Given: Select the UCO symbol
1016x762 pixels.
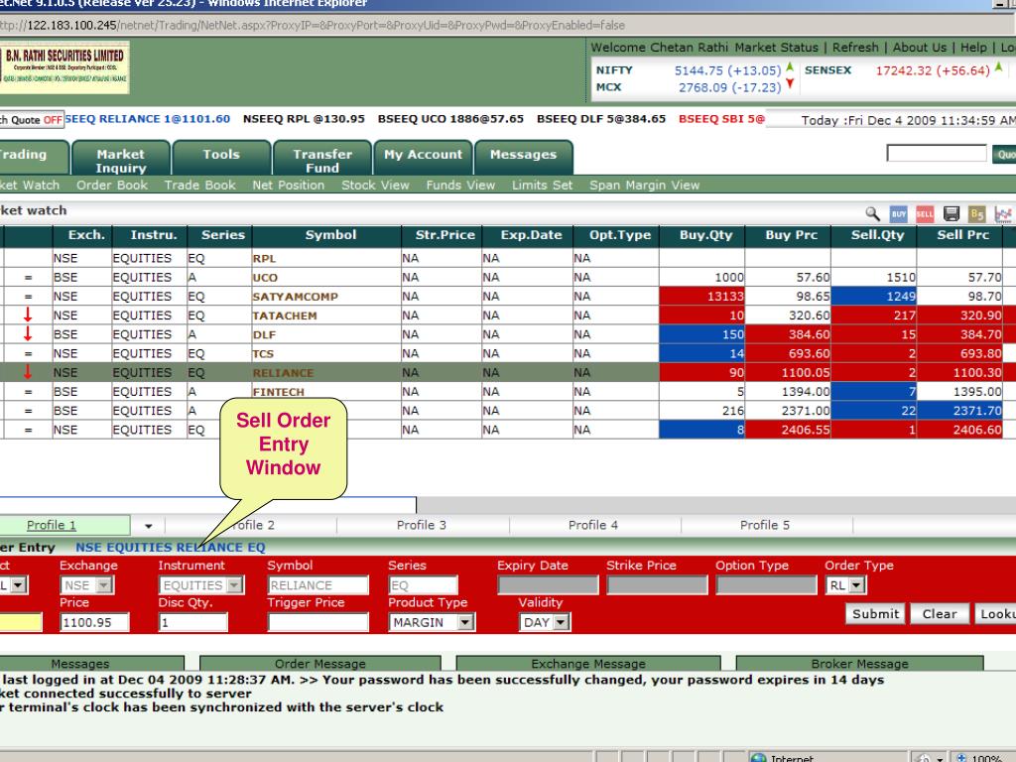Looking at the screenshot, I should (265, 278).
